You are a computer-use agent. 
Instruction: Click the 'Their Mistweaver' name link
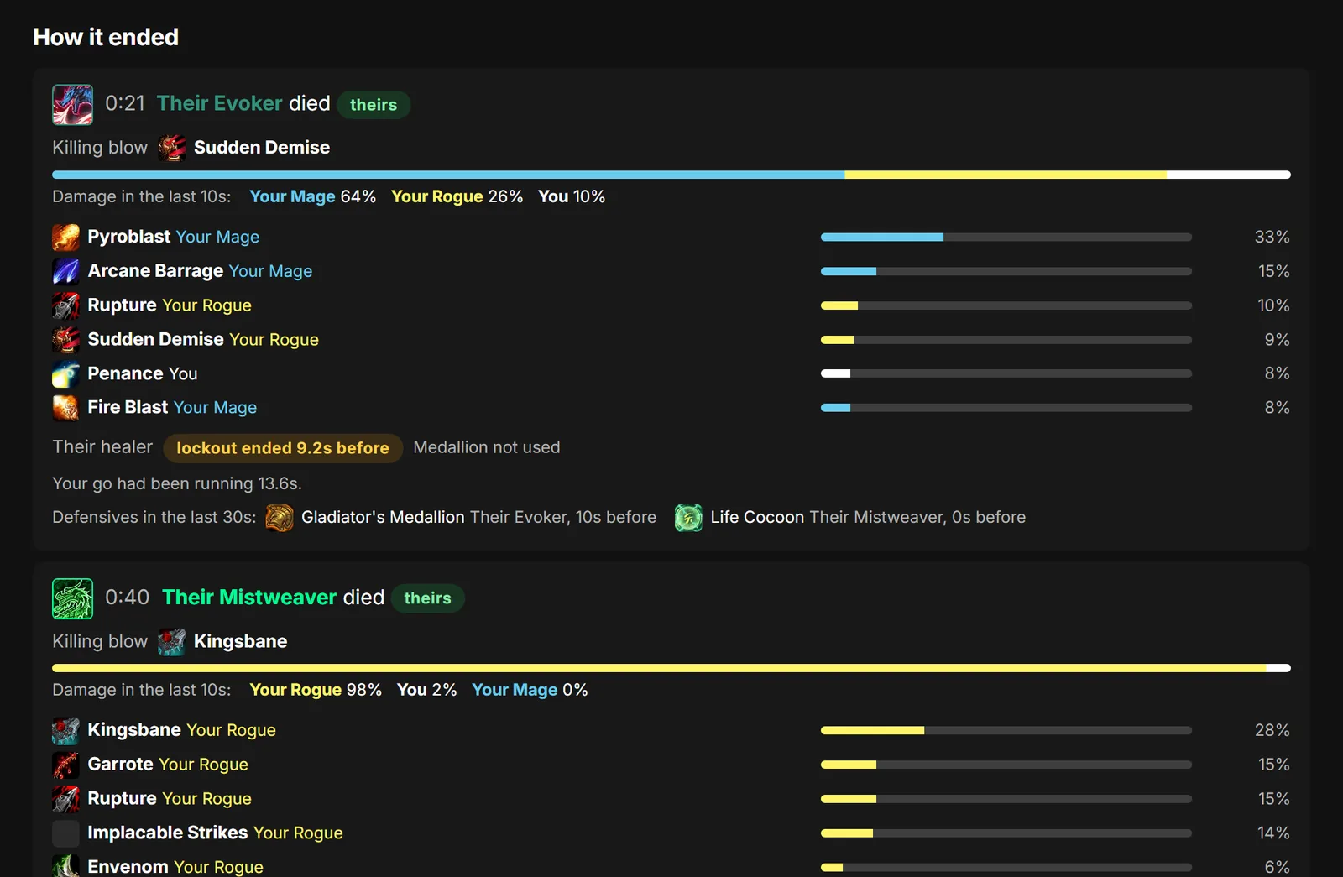click(249, 597)
